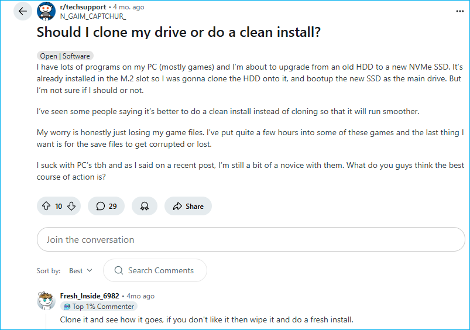The width and height of the screenshot is (470, 330).
Task: Give an award to this post
Action: tap(144, 206)
